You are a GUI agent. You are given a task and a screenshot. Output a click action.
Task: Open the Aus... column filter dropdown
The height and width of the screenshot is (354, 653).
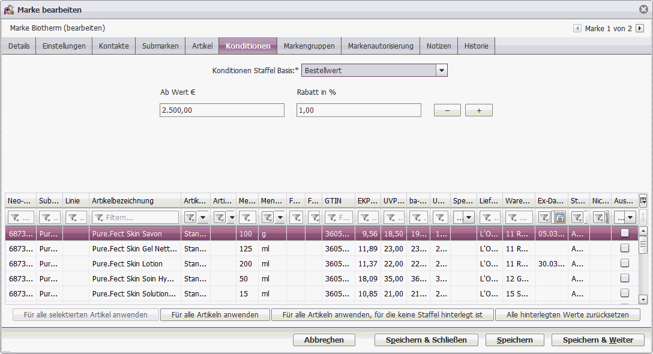(x=630, y=217)
